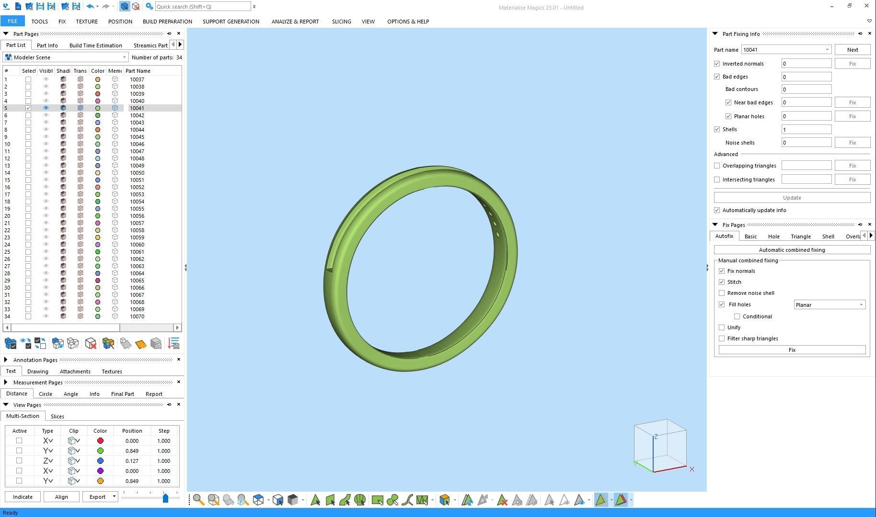
Task: Click the Select Shell green sphere tool icon
Action: 360,500
